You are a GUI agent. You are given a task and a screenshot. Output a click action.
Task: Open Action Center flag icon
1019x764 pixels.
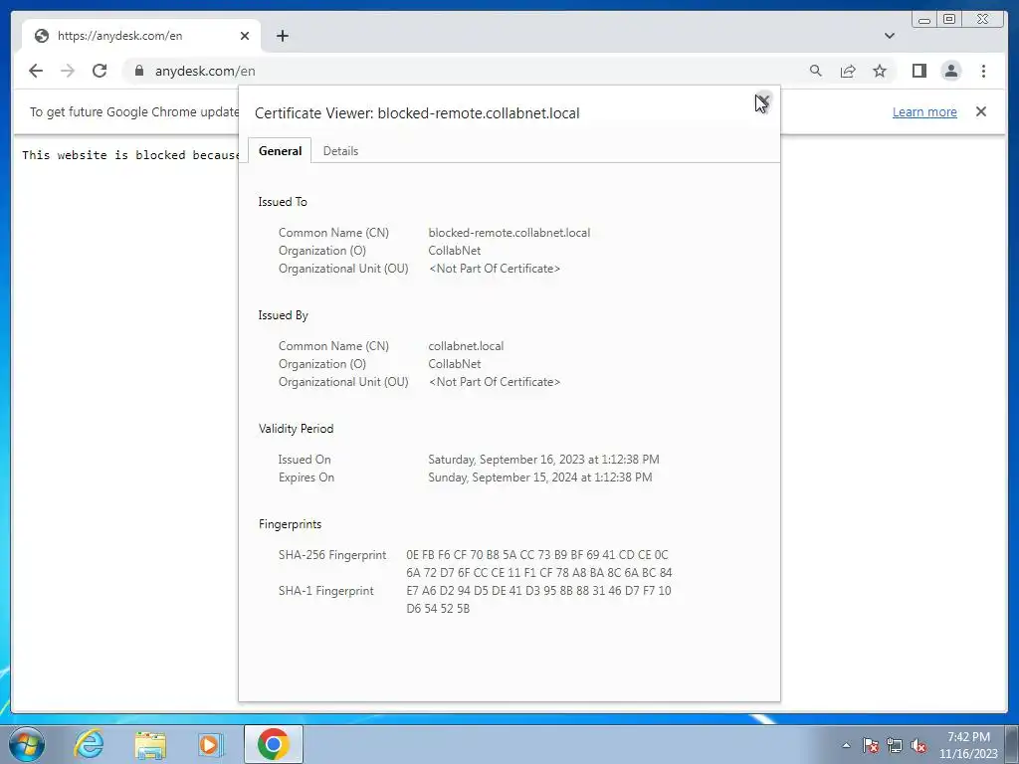pyautogui.click(x=870, y=745)
